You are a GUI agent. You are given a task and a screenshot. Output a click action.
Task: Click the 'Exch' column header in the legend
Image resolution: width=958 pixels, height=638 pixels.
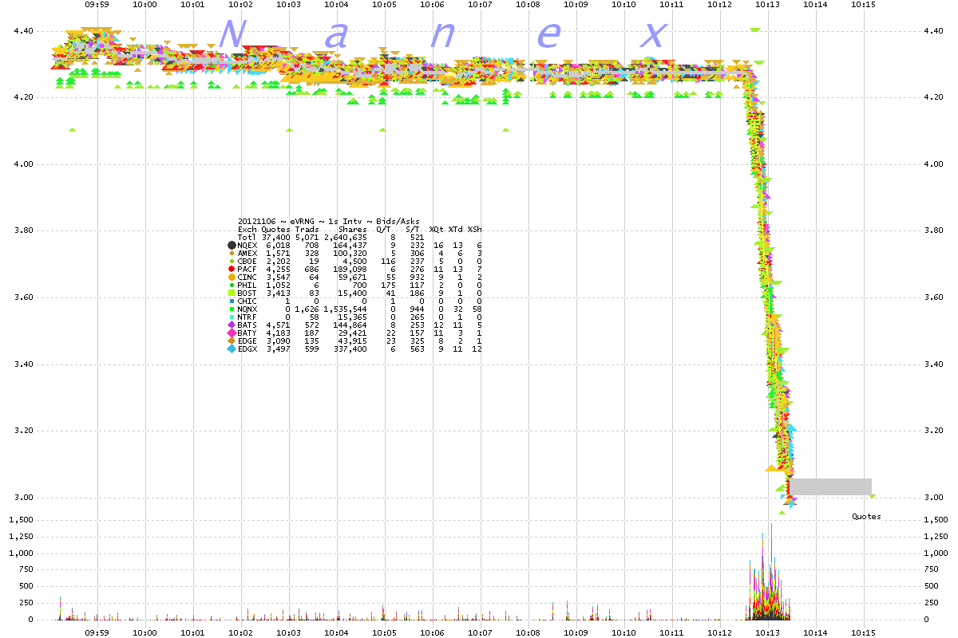[x=247, y=229]
